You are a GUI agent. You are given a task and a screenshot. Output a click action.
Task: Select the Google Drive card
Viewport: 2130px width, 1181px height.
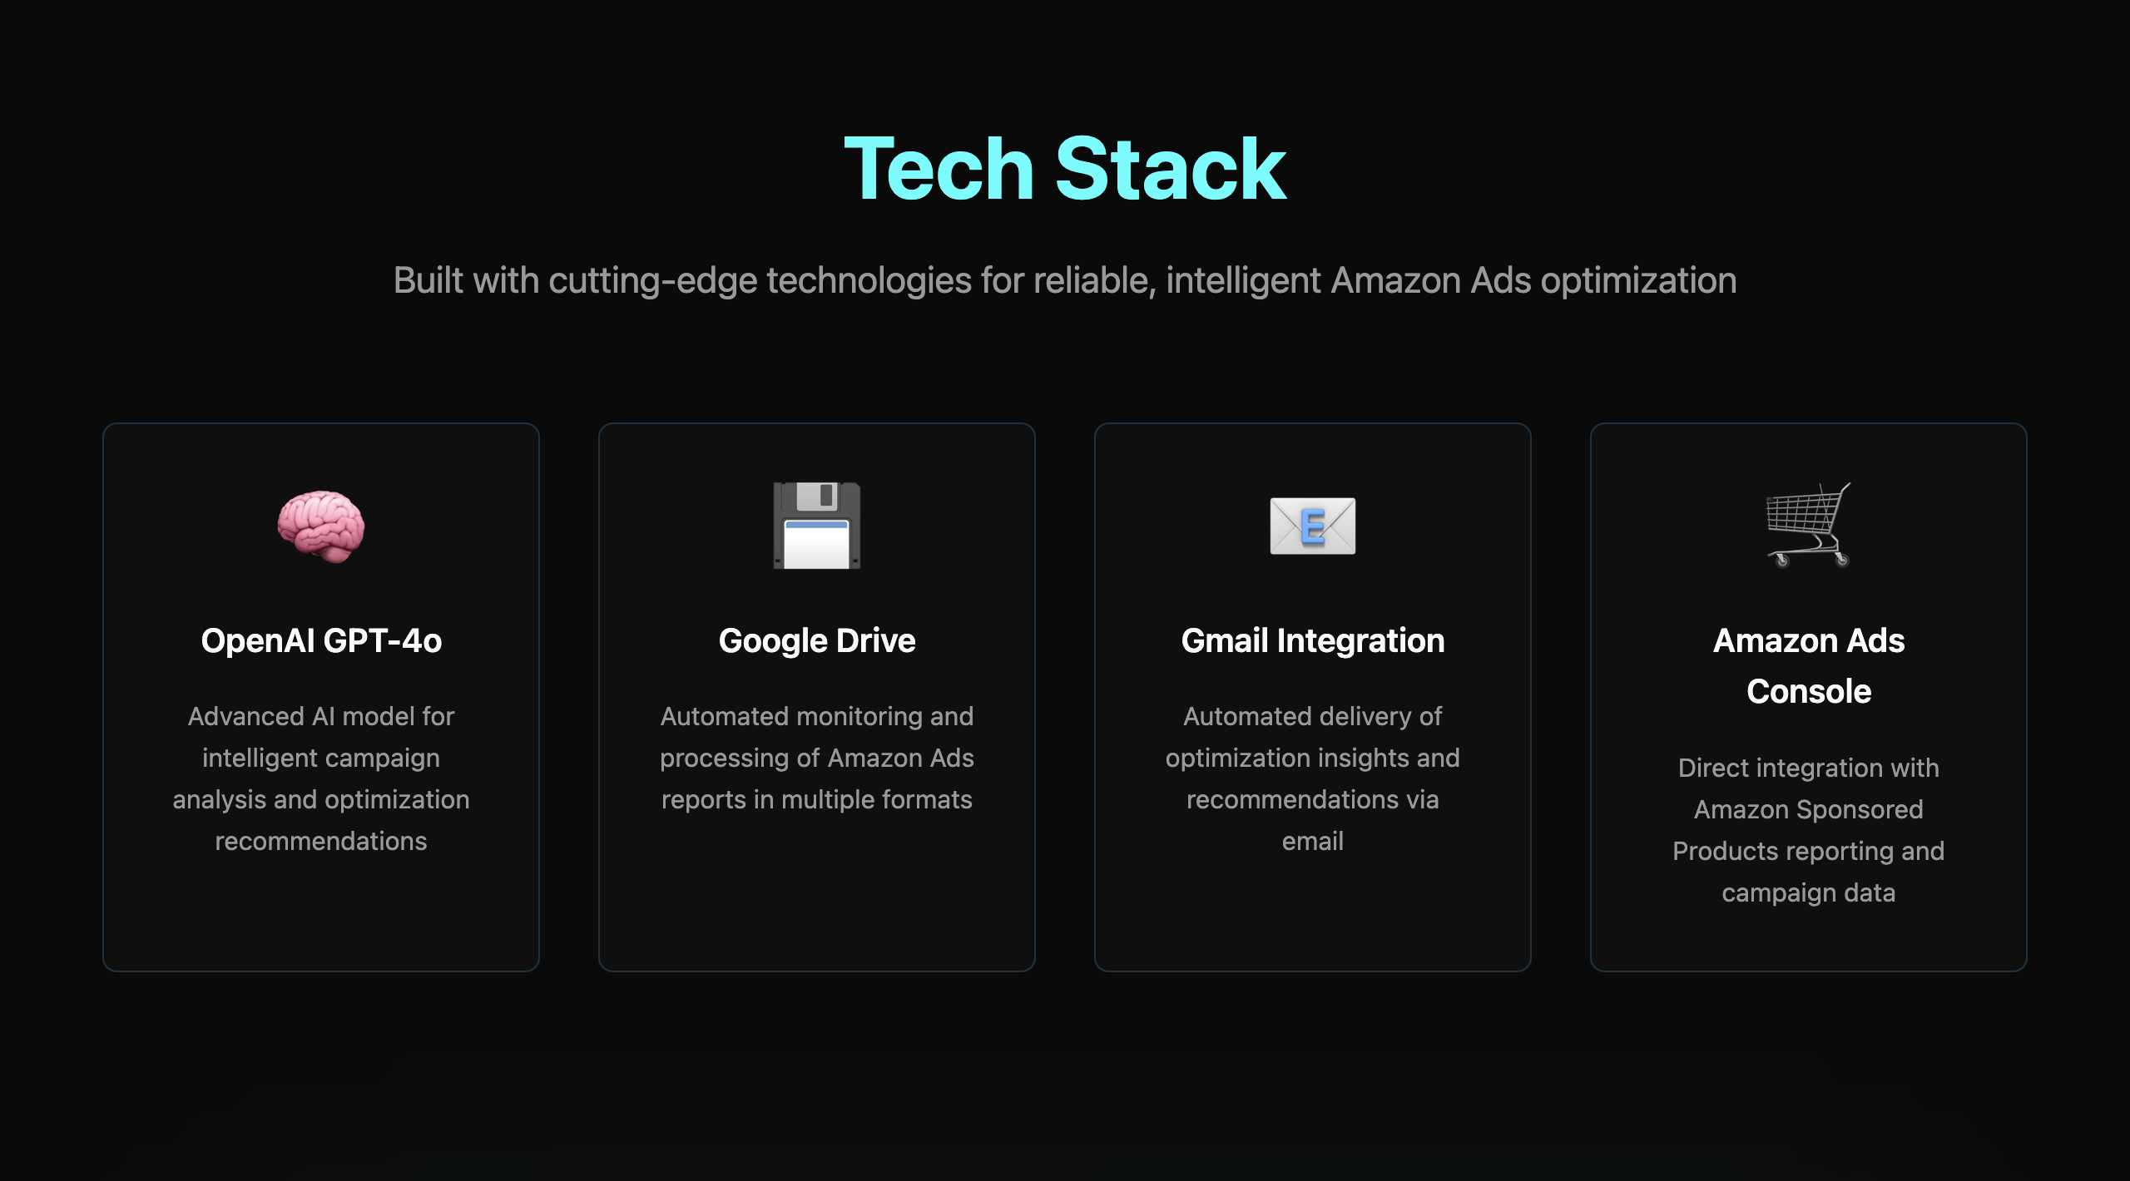click(817, 697)
